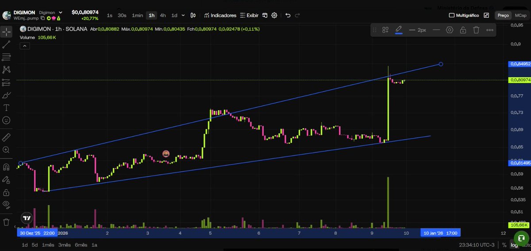
Task: Click the TradingView logo
Action: [x=27, y=218]
